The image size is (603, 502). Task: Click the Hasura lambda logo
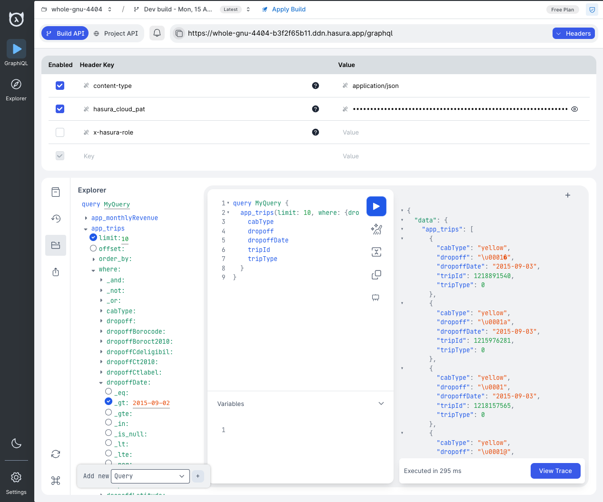click(17, 19)
